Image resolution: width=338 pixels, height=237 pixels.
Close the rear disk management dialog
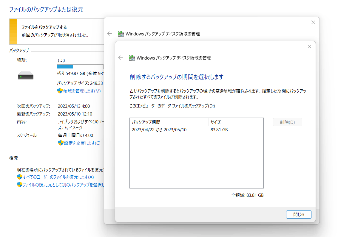click(x=313, y=22)
